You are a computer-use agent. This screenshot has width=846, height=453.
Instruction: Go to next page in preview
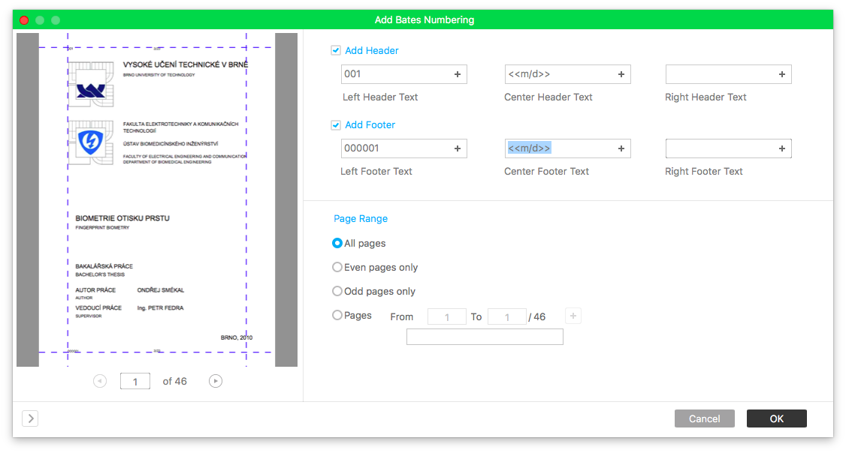click(216, 381)
